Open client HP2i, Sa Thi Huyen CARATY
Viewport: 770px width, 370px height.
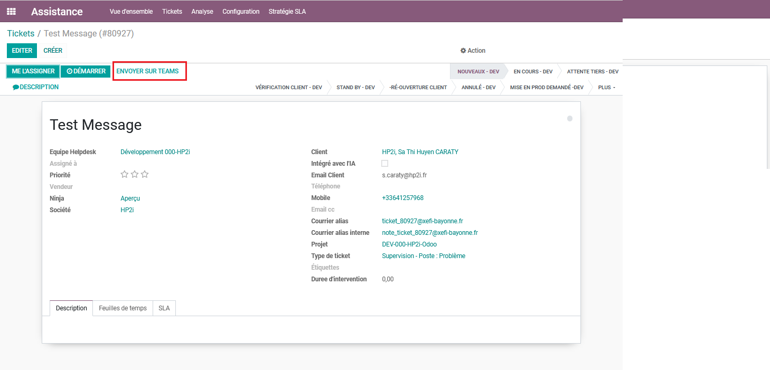pyautogui.click(x=420, y=152)
